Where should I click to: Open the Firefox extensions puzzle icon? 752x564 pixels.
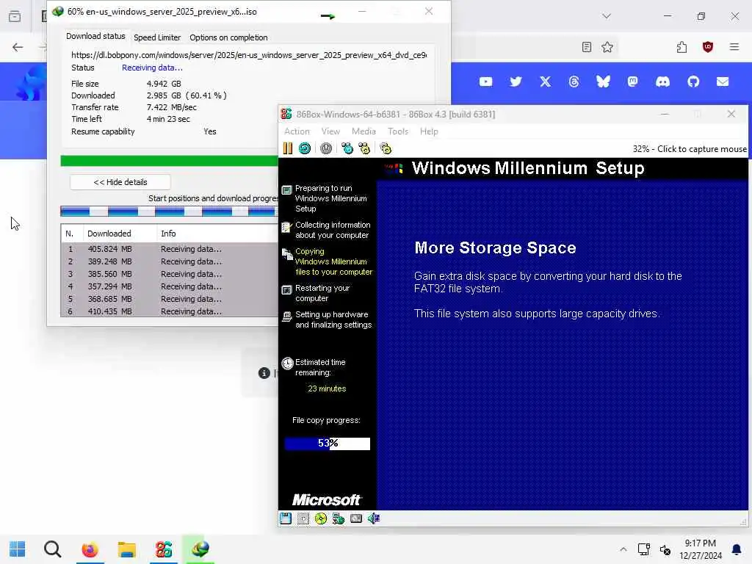[681, 46]
